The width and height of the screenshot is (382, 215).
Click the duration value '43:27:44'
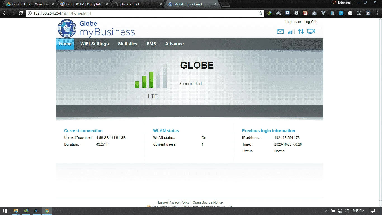coord(103,144)
